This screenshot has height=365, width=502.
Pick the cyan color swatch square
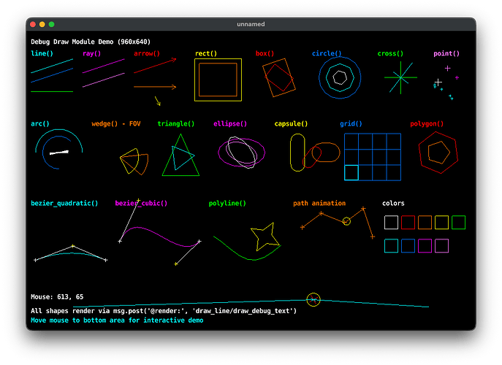tap(391, 246)
